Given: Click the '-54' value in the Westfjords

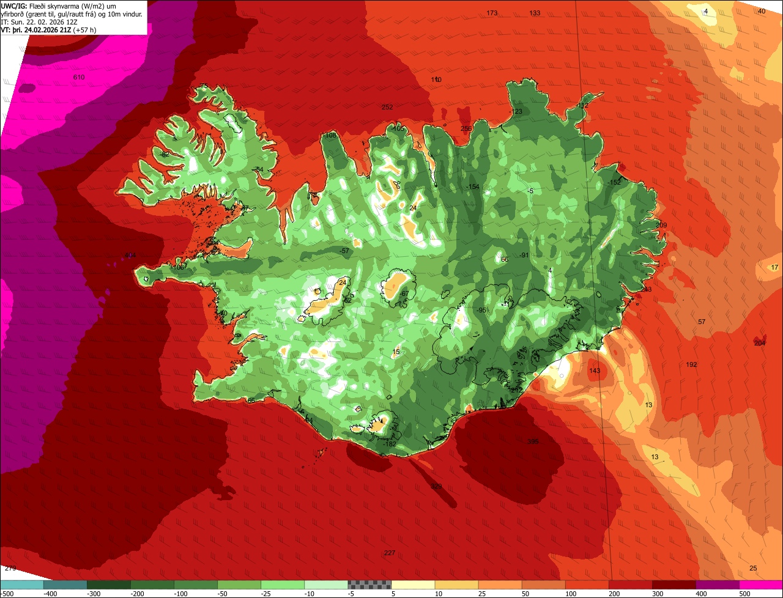Looking at the screenshot, I should (259, 169).
